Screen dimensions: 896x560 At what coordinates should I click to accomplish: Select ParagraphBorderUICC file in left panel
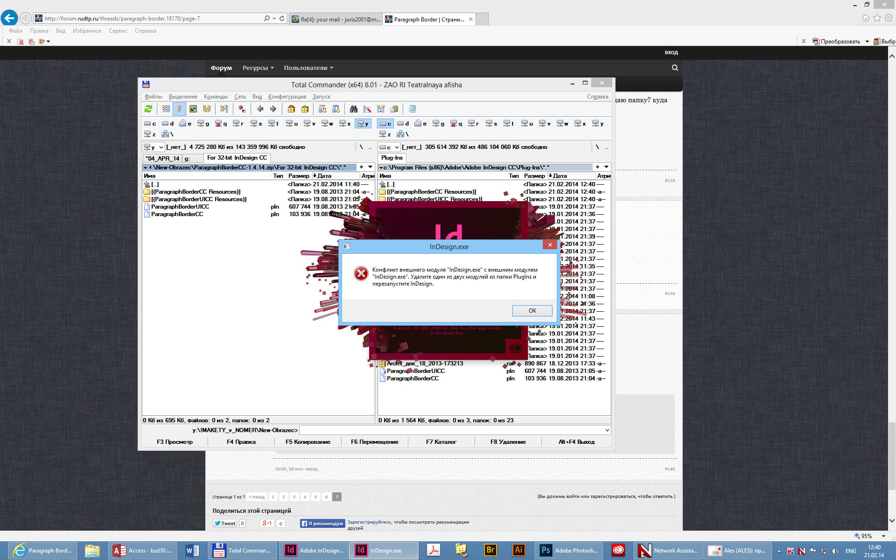(180, 207)
